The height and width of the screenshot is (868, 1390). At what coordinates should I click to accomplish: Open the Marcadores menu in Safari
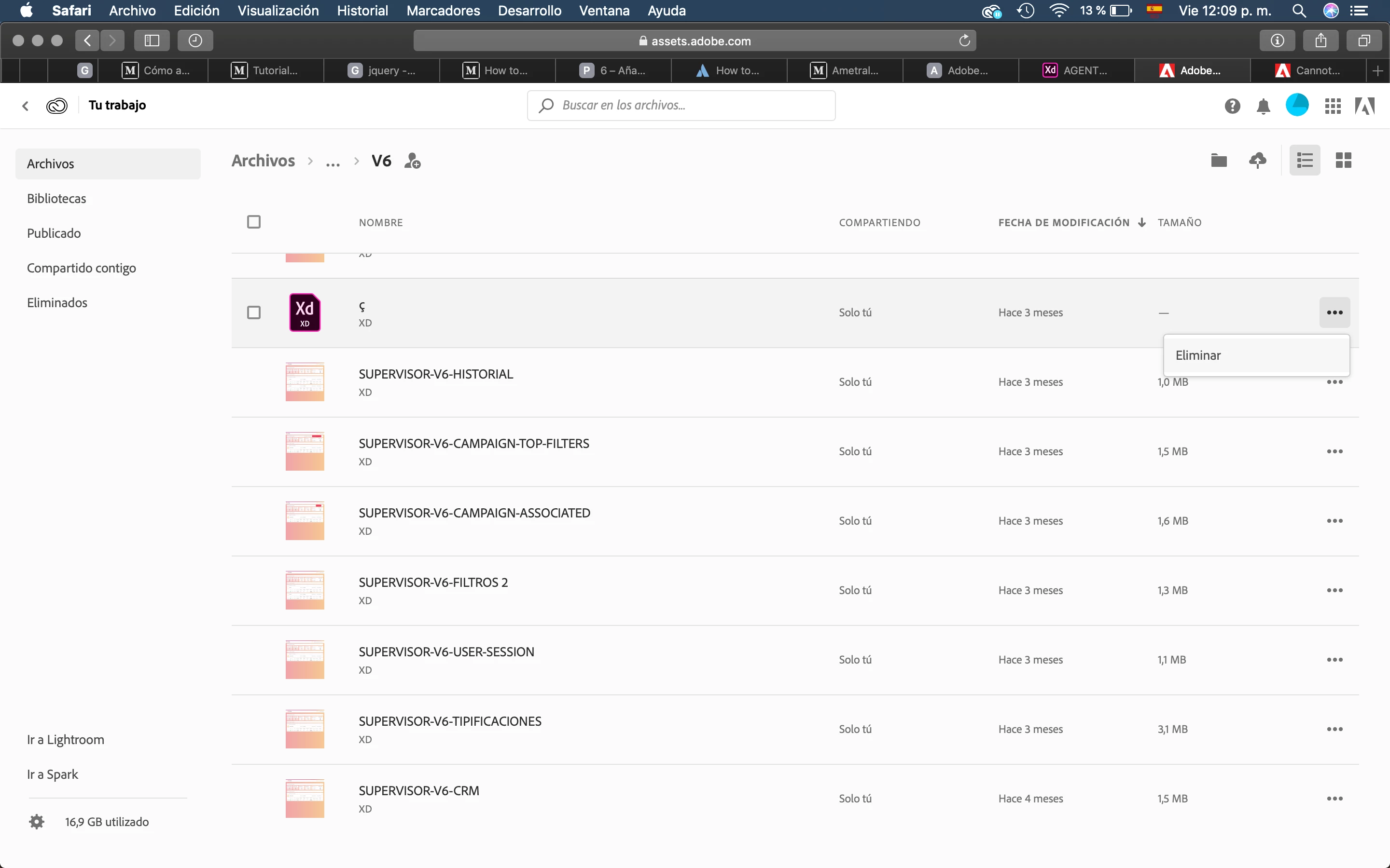tap(443, 11)
